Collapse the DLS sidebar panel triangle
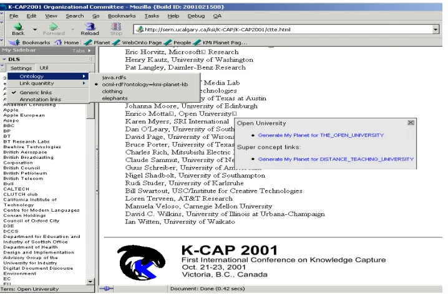The width and height of the screenshot is (448, 294). [x=4, y=59]
